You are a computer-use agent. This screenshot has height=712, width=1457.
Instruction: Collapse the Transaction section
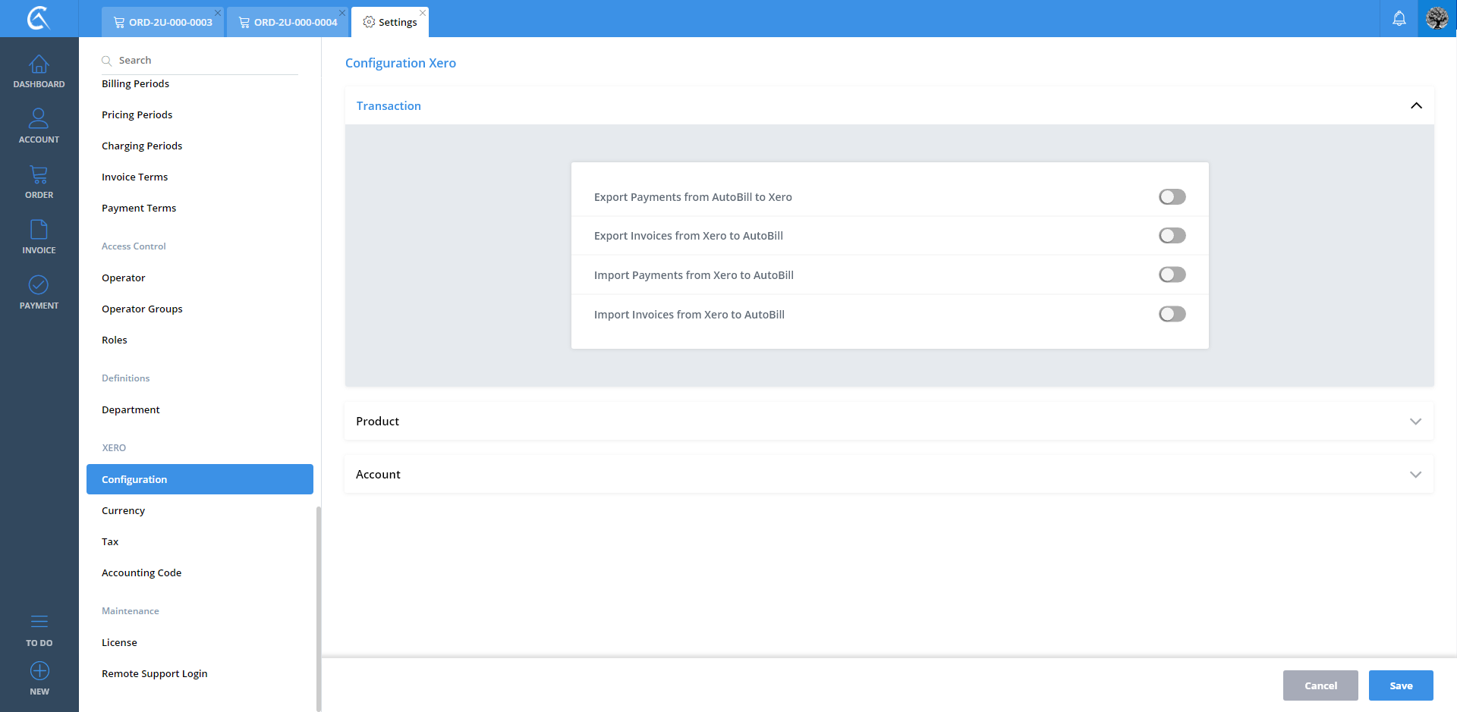pos(1415,106)
